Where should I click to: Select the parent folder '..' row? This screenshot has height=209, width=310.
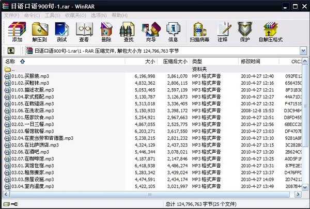[x=152, y=69]
